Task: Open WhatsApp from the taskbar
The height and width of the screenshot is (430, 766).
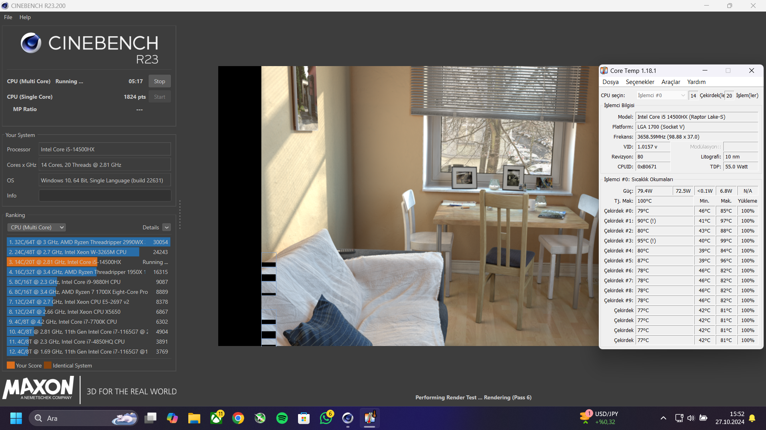Action: pyautogui.click(x=326, y=418)
